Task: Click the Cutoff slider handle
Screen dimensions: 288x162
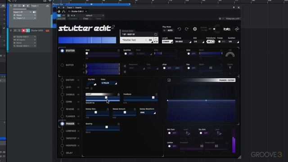Action: (x=106, y=98)
